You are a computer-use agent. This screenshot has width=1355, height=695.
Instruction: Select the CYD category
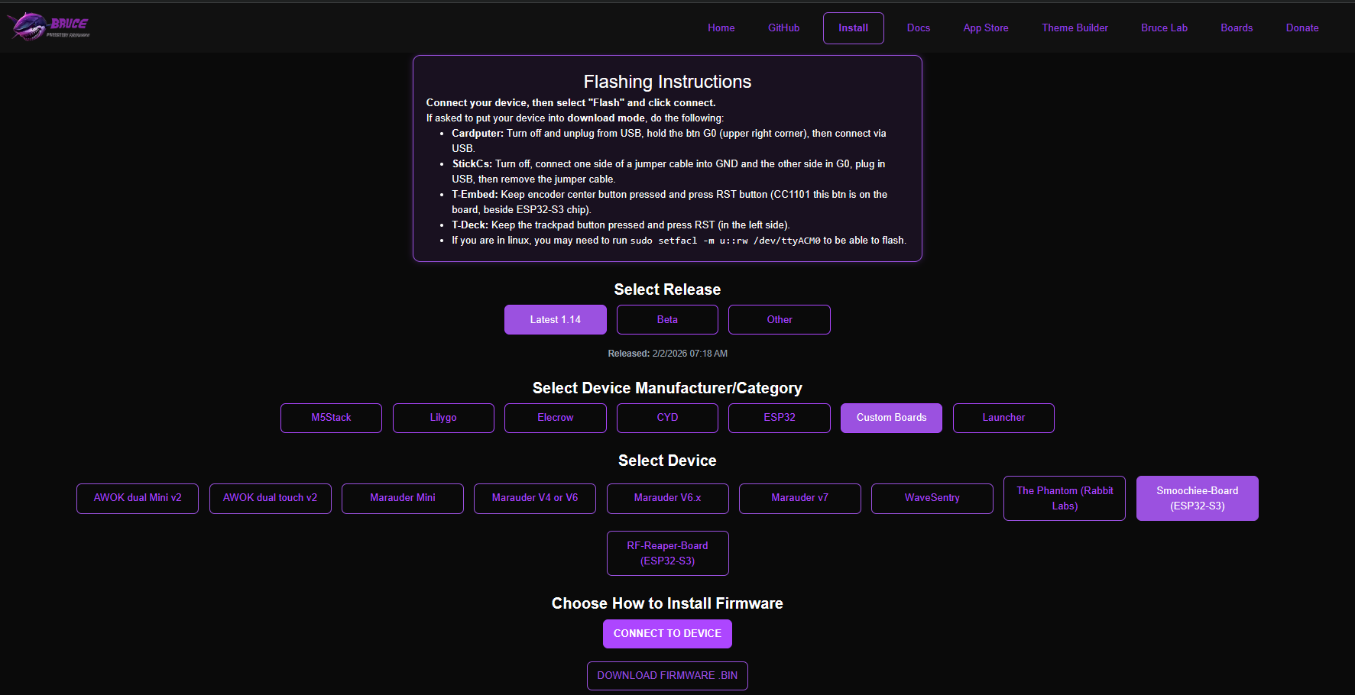(x=667, y=418)
